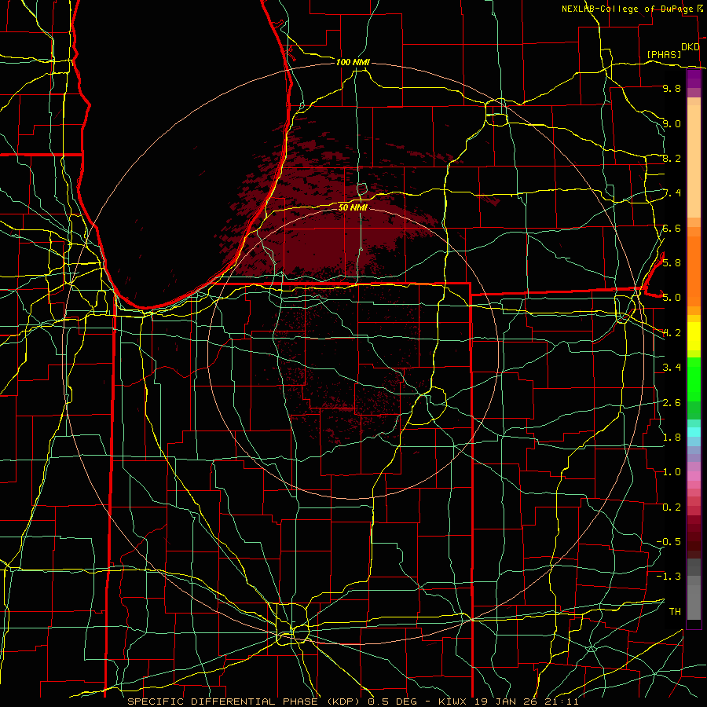Click the 1.8 value on color scale
707x707 pixels.
click(672, 437)
